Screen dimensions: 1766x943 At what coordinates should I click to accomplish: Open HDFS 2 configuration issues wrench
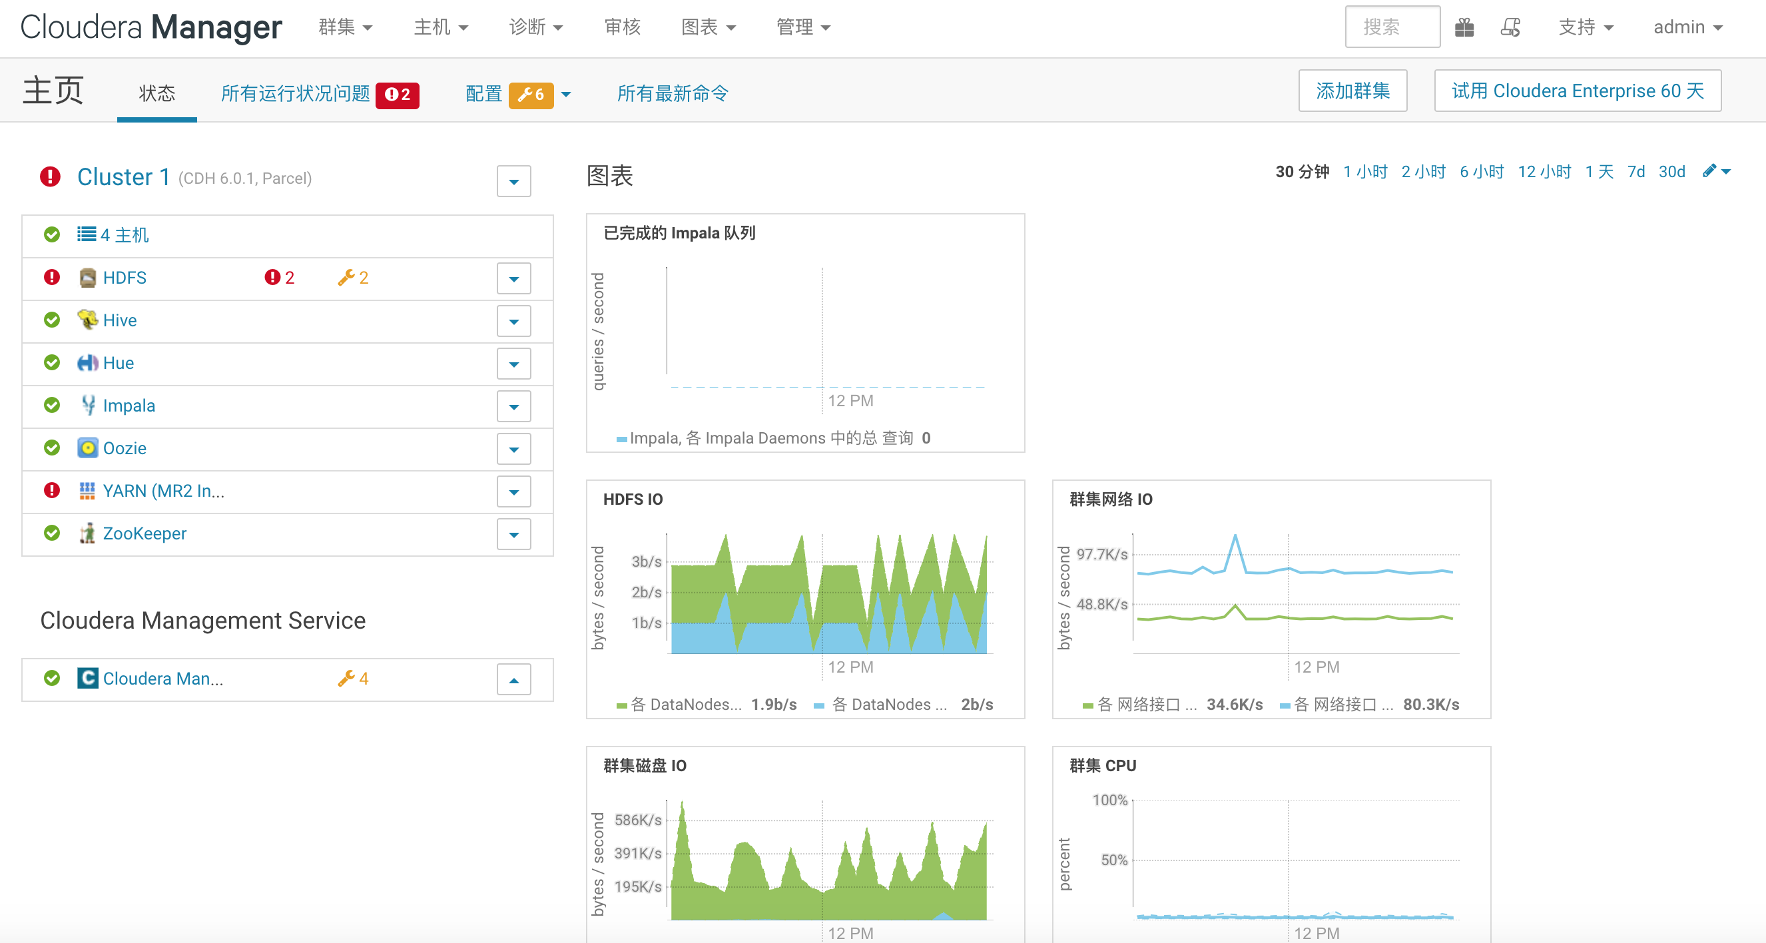click(x=353, y=278)
